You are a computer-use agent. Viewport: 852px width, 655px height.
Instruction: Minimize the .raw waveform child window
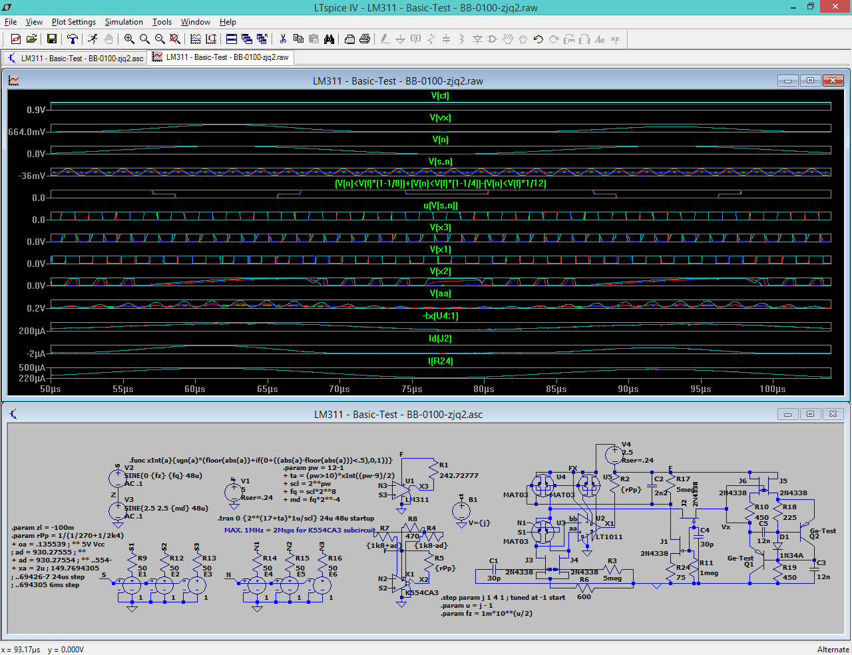tap(787, 81)
